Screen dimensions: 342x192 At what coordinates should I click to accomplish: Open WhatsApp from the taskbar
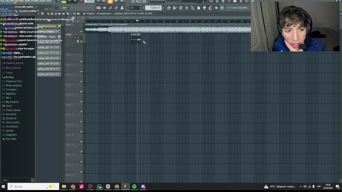pos(99,187)
